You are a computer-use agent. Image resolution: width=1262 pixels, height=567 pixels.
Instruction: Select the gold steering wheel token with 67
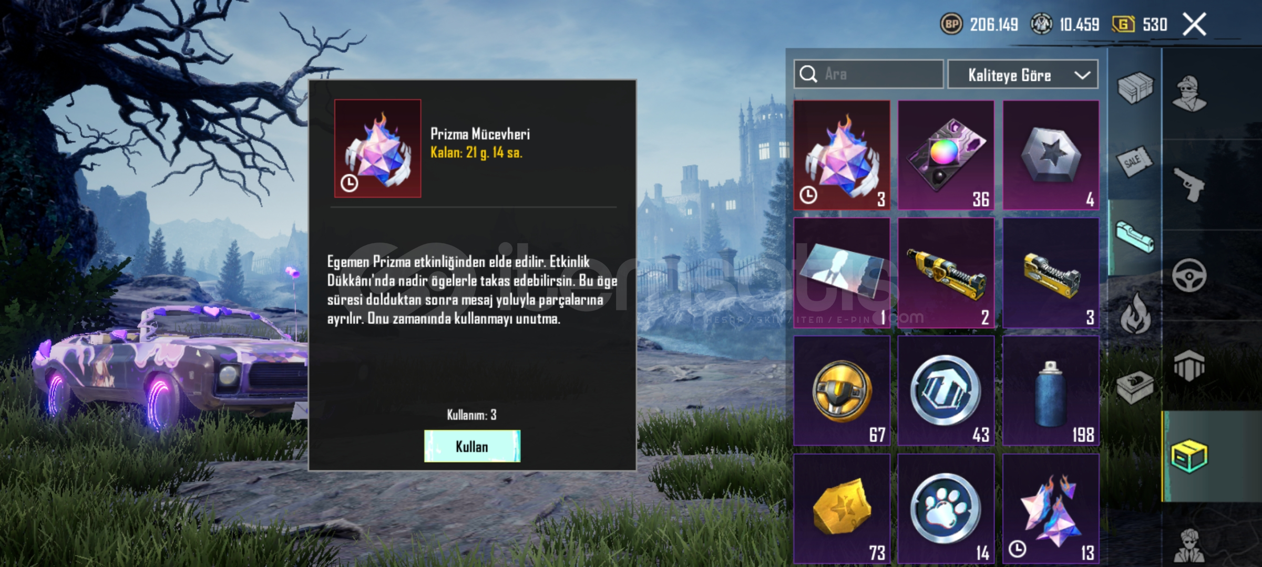pos(842,391)
